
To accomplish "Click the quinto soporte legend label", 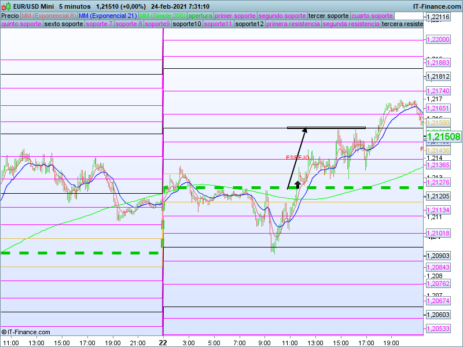I will click(x=21, y=24).
